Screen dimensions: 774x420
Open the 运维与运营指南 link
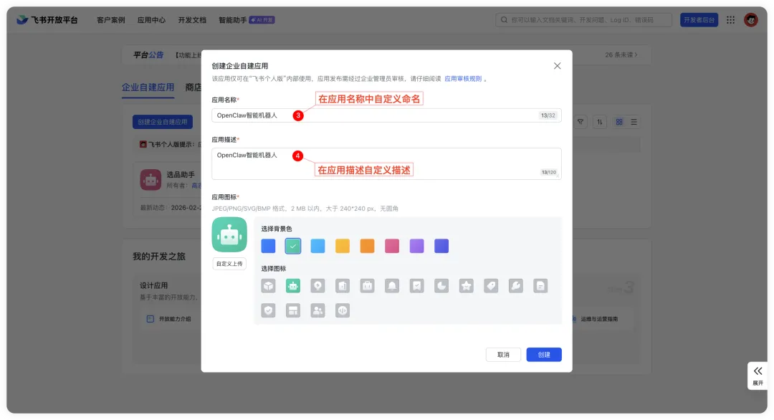pyautogui.click(x=598, y=319)
